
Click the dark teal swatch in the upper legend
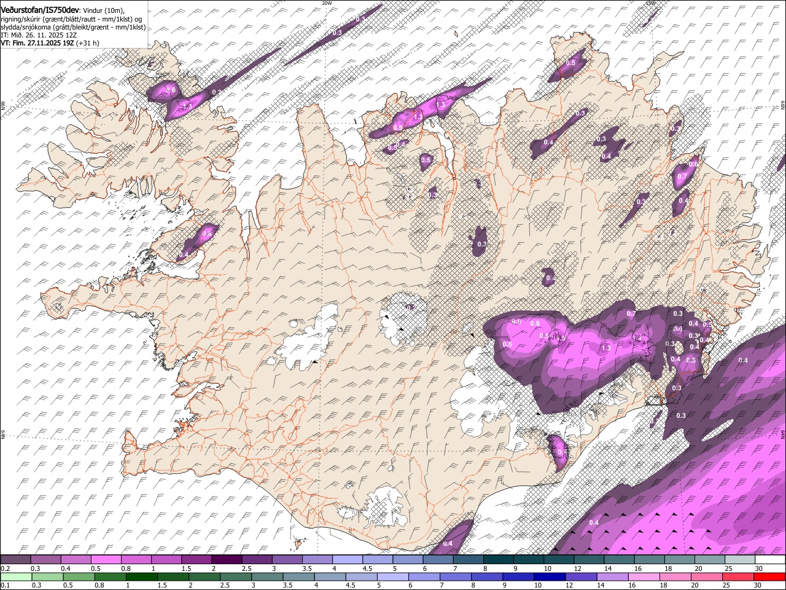tap(499, 560)
